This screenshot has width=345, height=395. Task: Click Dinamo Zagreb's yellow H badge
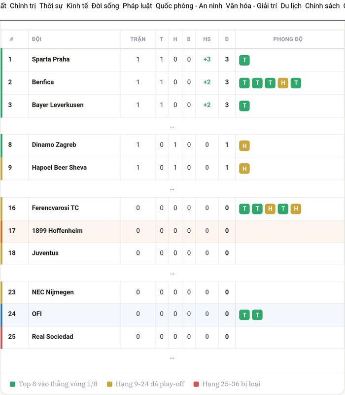pos(244,145)
